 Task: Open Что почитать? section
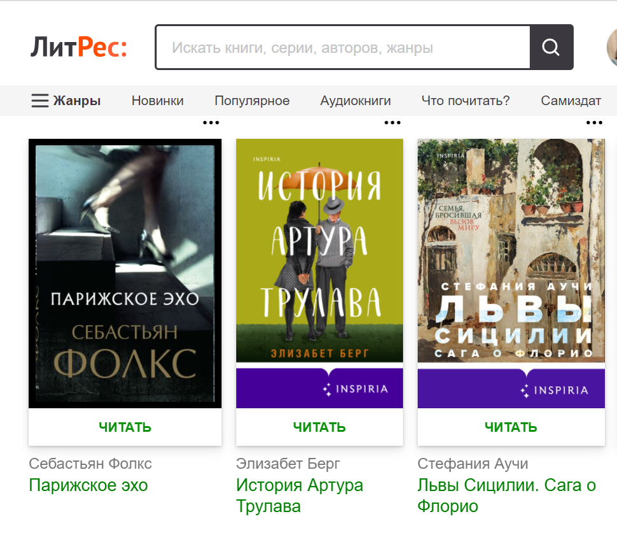click(466, 101)
